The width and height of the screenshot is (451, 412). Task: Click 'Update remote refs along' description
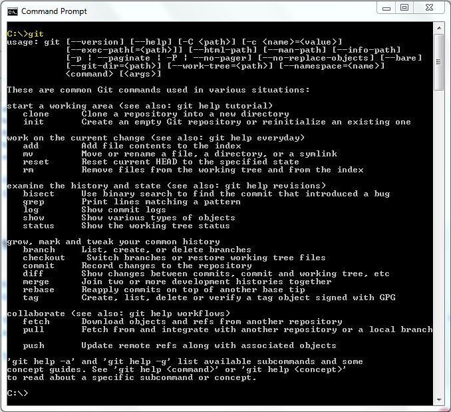pos(209,345)
